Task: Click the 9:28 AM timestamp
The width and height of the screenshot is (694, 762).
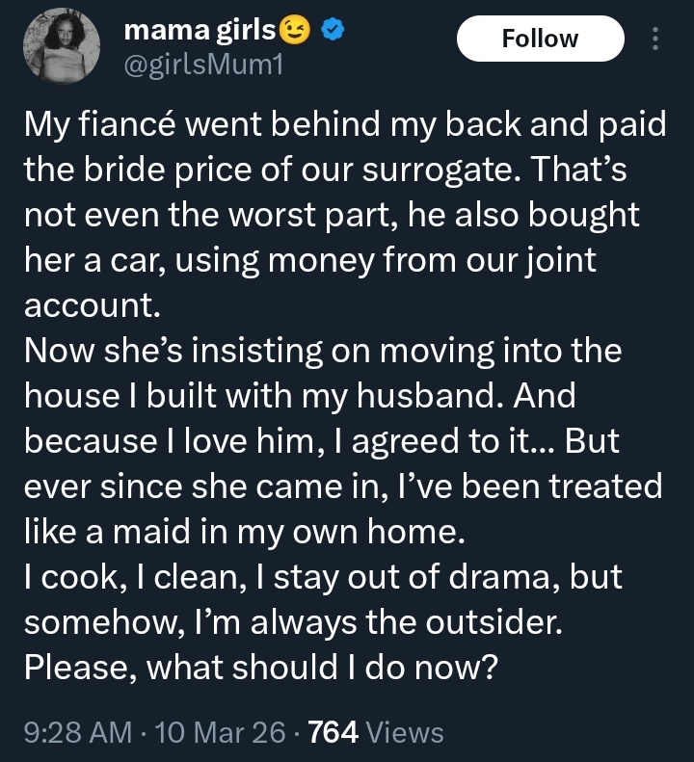Action: coord(77,732)
